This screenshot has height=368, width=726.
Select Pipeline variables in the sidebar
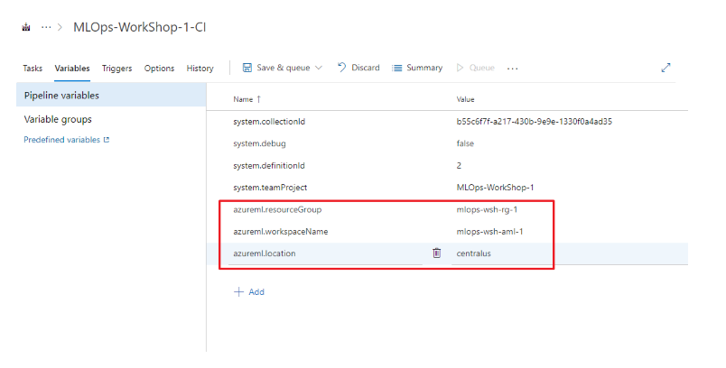(x=111, y=96)
